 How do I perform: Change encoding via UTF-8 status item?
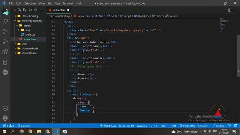coord(154,126)
